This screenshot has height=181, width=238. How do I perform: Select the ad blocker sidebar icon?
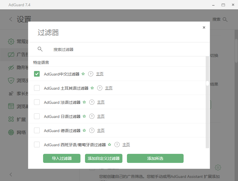11,55
